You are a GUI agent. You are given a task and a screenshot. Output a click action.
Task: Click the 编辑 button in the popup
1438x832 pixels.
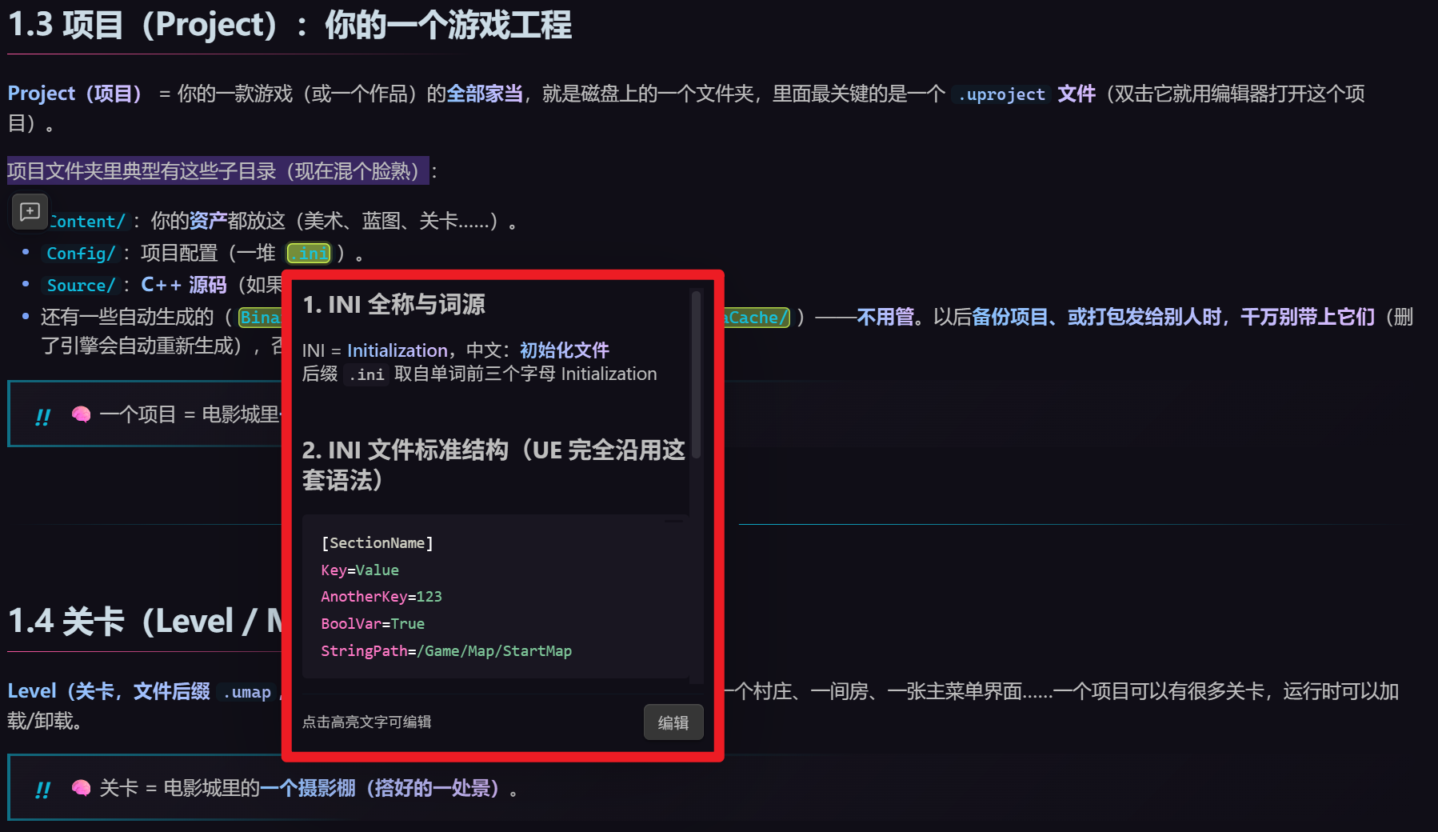pos(673,722)
